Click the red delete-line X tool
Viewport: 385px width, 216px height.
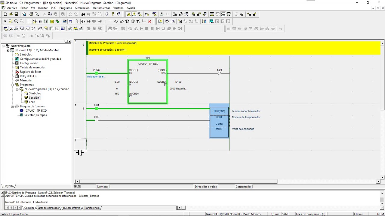coord(149,21)
